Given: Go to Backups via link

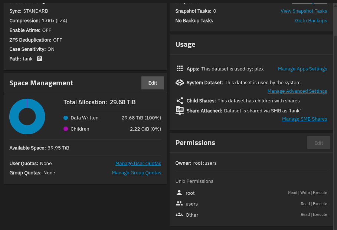Looking at the screenshot, I should coord(311,21).
